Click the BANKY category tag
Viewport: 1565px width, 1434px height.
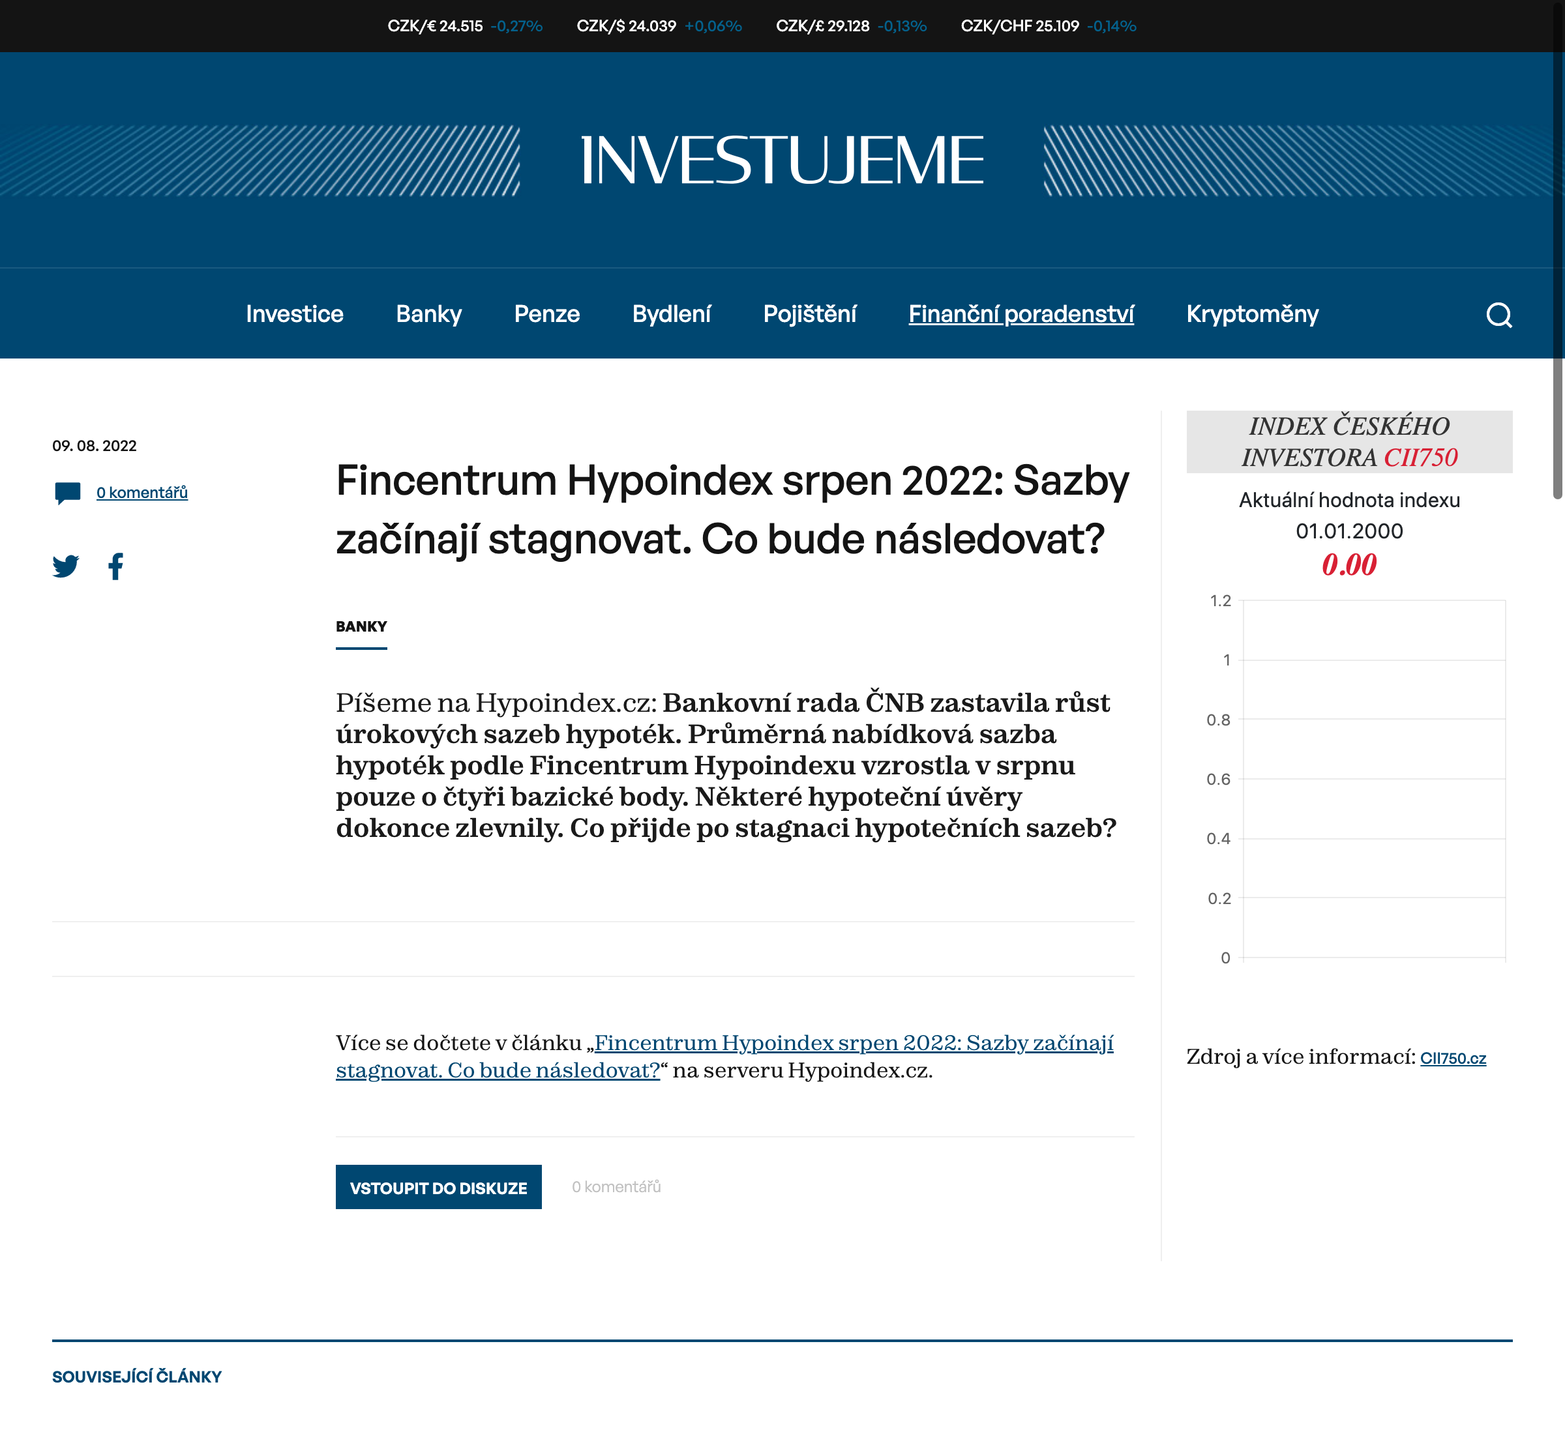point(361,626)
